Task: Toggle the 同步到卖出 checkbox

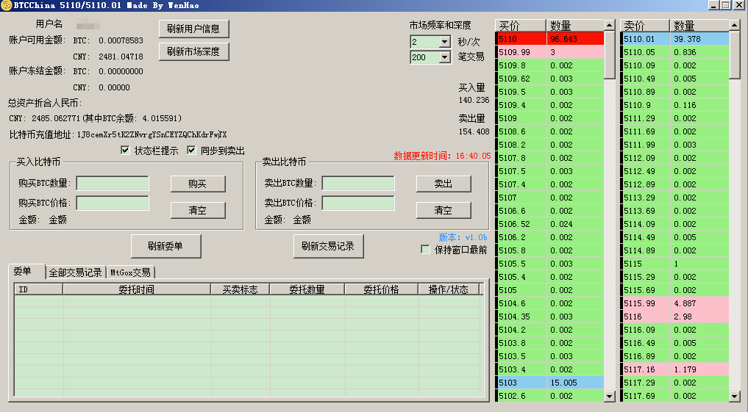Action: 193,151
